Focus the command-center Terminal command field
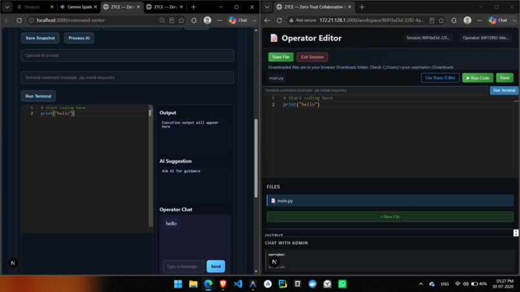This screenshot has width=520, height=292. pyautogui.click(x=127, y=77)
